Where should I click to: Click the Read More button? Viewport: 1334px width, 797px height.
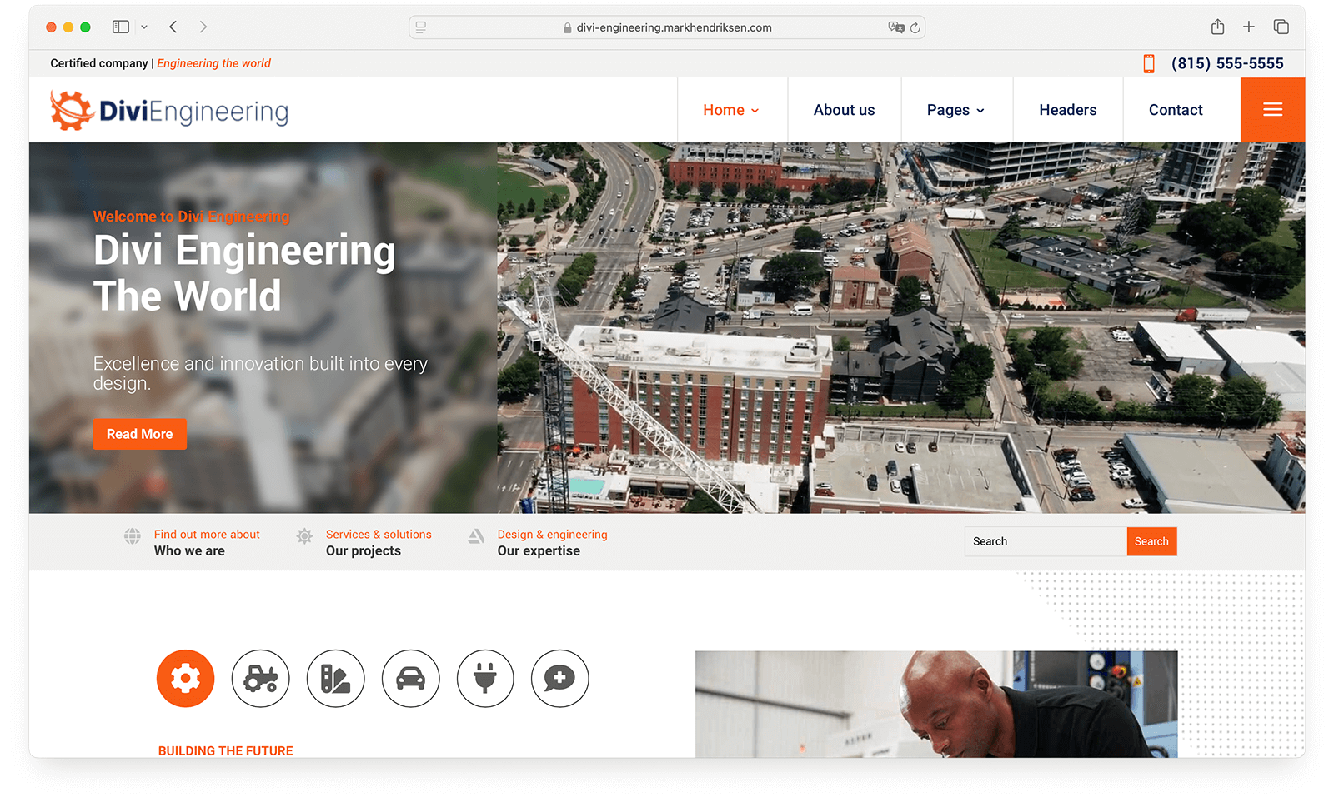139,434
